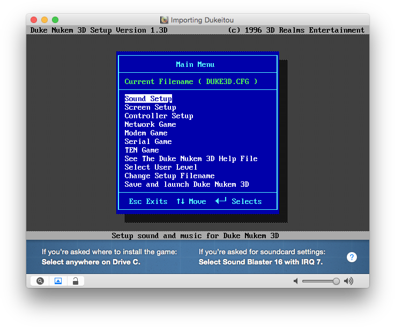The width and height of the screenshot is (395, 327).
Task: Select Network Game entry
Action: [150, 124]
